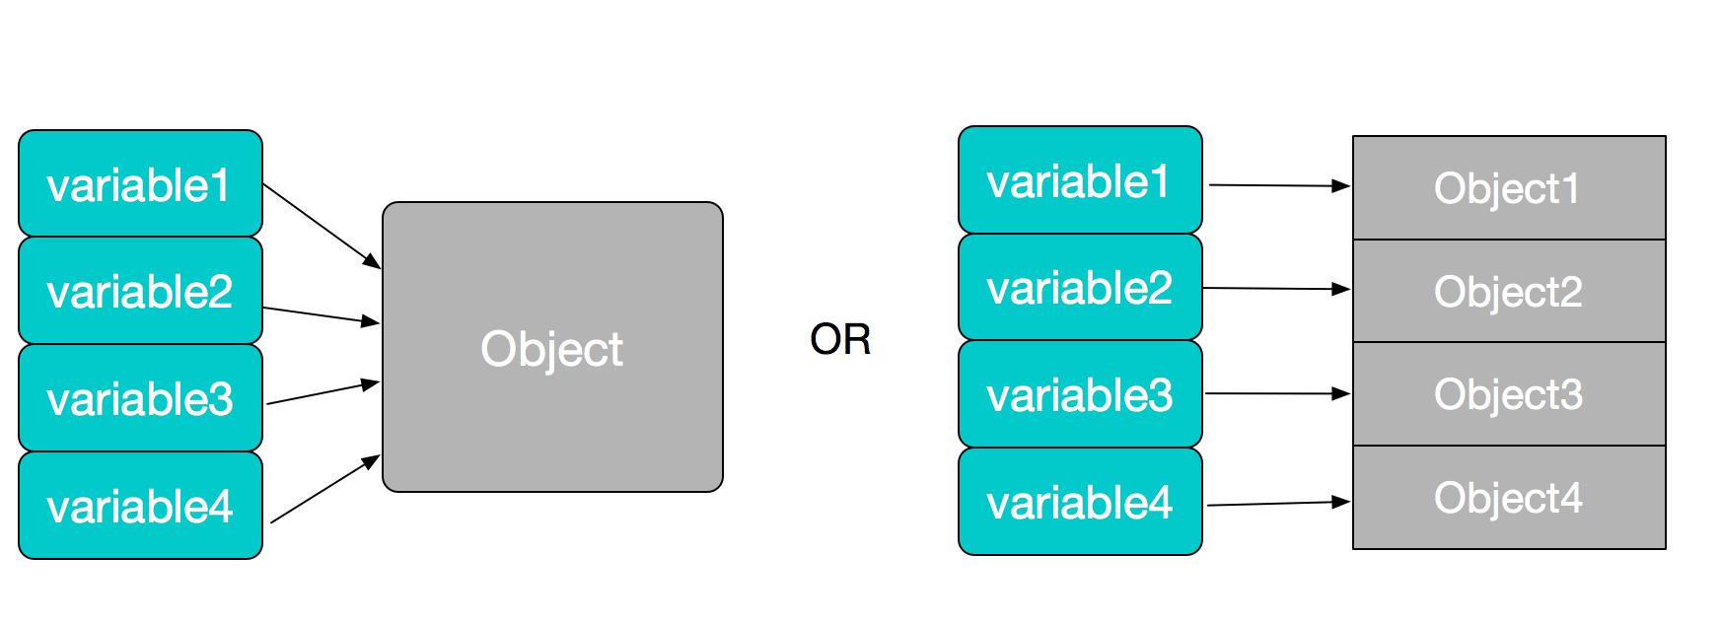Screen dimensions: 1722x623
Task: Click arrow from variable3 to Object3
Action: coord(1277,393)
